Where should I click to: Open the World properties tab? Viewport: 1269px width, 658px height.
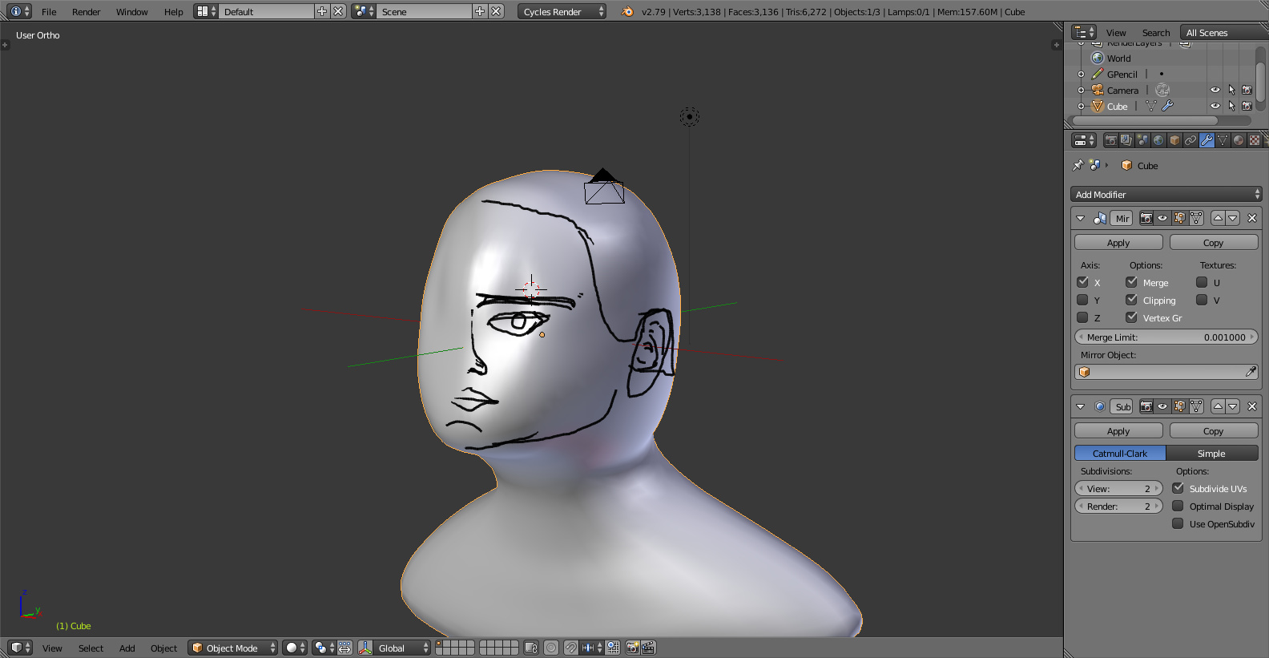[x=1158, y=140]
